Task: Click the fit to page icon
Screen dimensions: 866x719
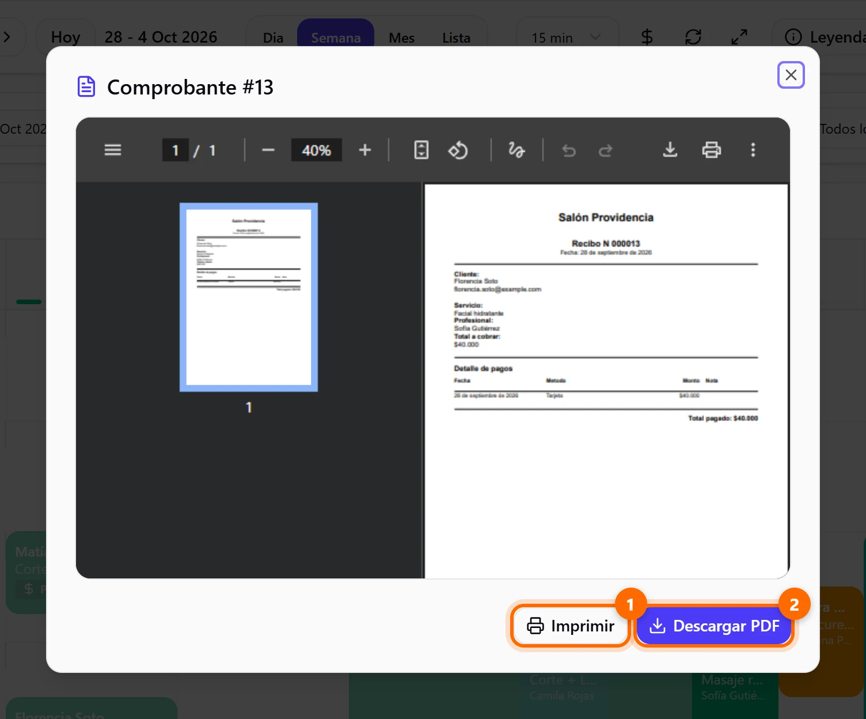Action: pyautogui.click(x=421, y=150)
